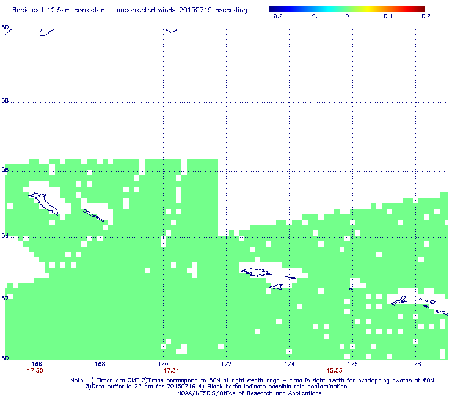Click the 58 latitude axis label
This screenshot has width=452, height=397.
point(5,101)
